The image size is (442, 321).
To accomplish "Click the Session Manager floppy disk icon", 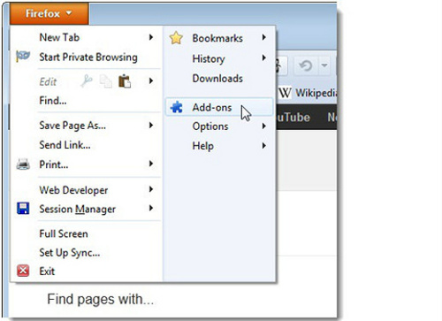I will point(23,208).
